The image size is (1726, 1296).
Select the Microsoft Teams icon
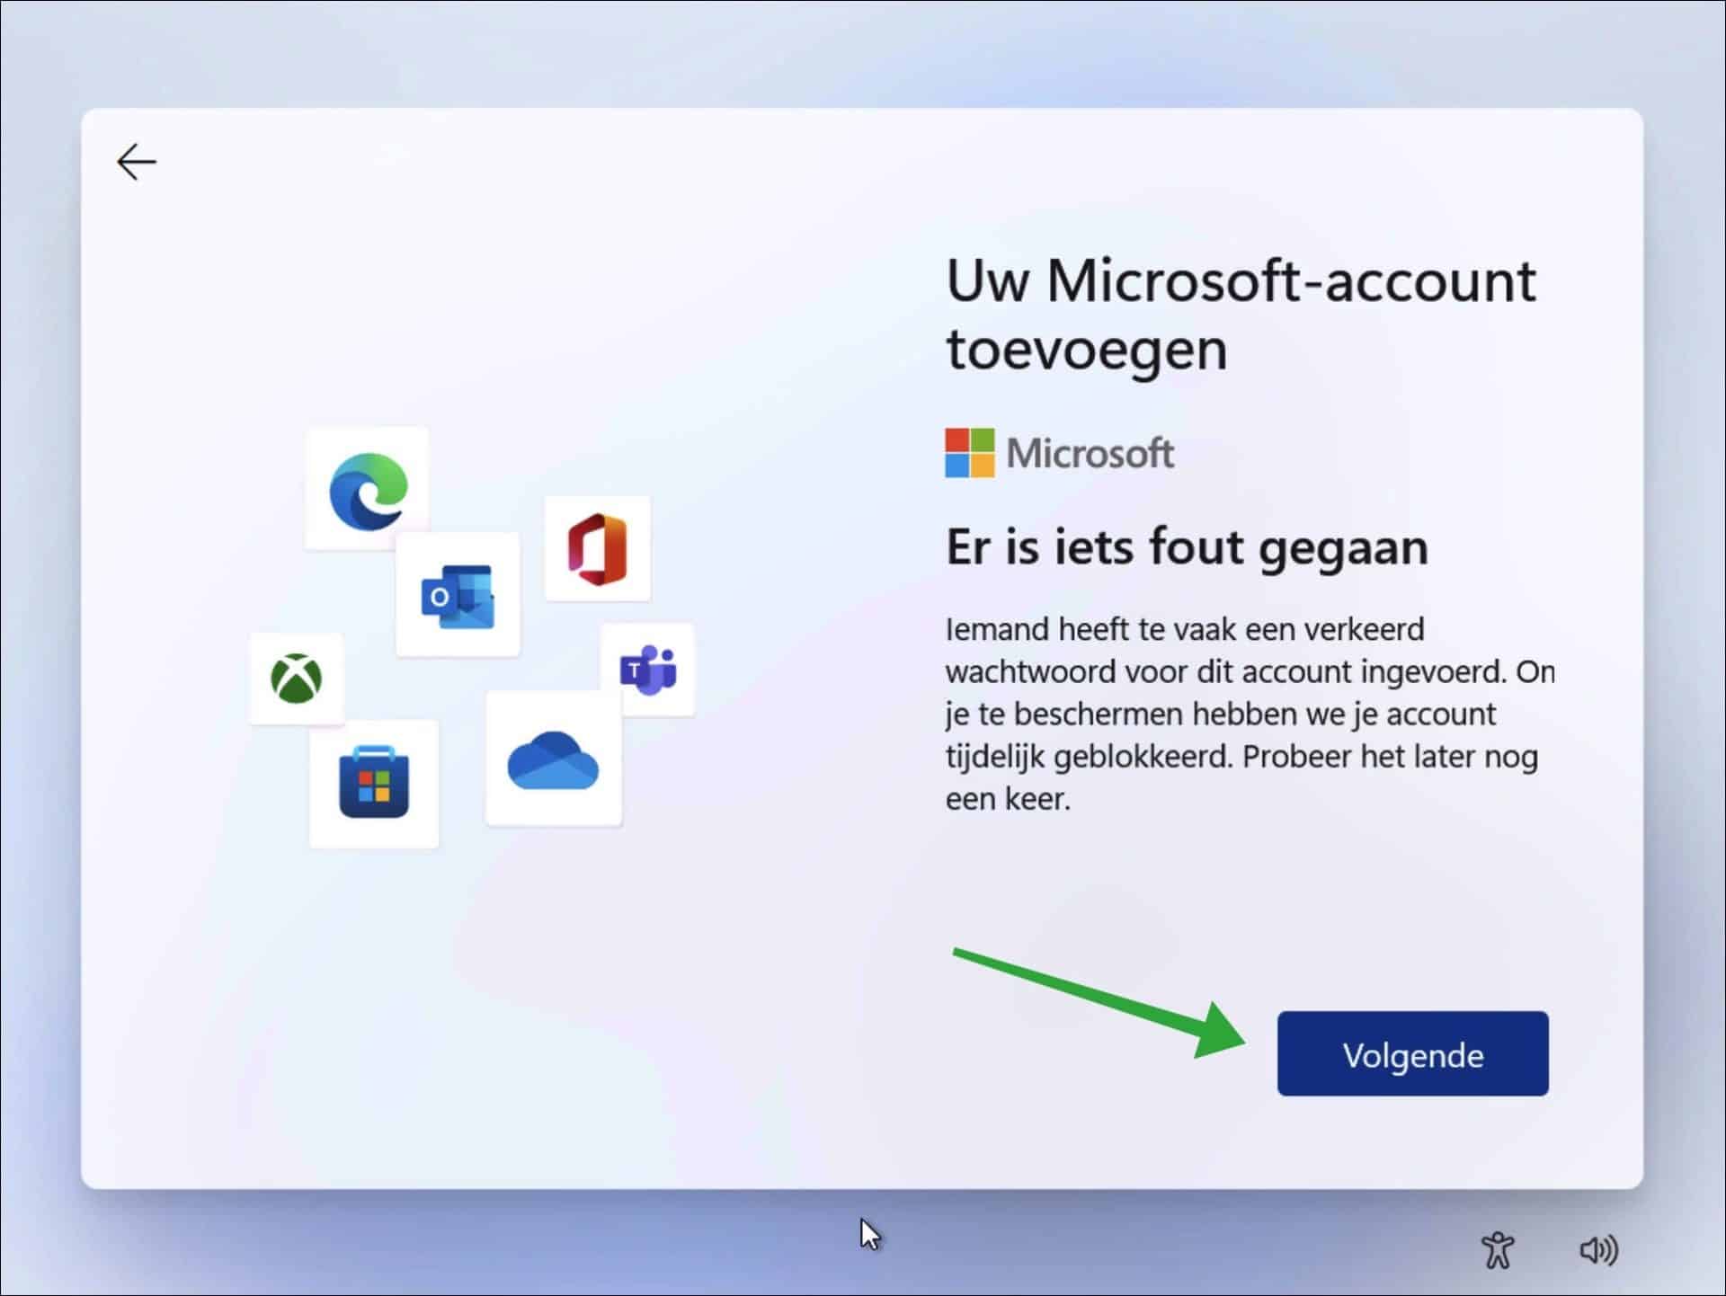click(x=650, y=669)
